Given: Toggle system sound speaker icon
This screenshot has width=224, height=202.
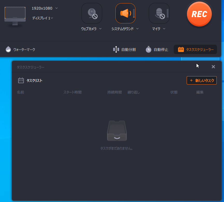Looking at the screenshot, I should [124, 13].
